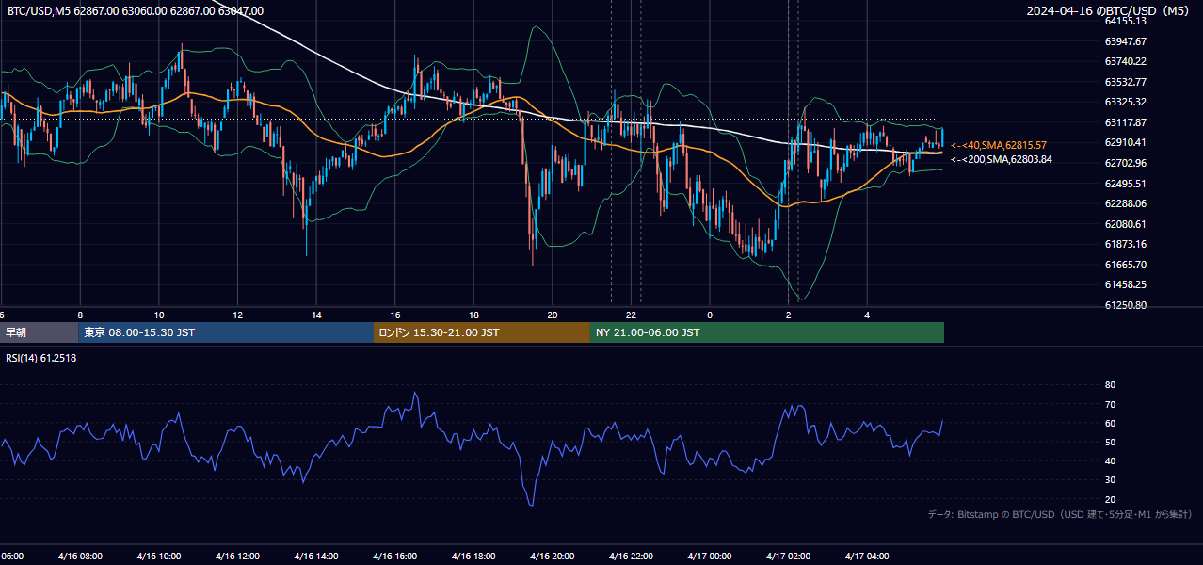This screenshot has height=565, width=1203.
Task: Click the Bitstamp data source note
Action: (x=1060, y=514)
